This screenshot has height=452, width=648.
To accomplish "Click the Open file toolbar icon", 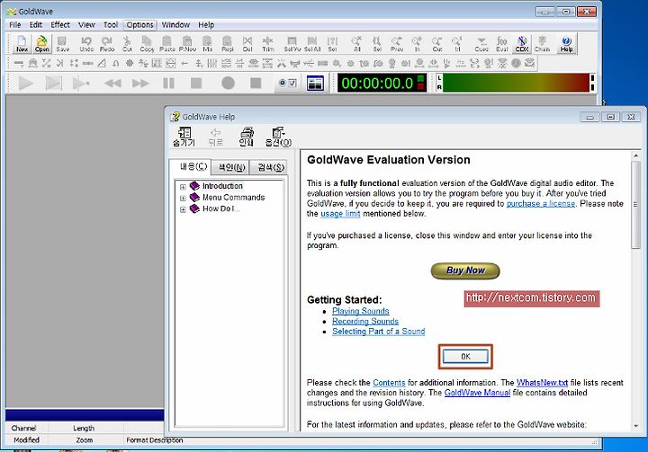I will (41, 43).
